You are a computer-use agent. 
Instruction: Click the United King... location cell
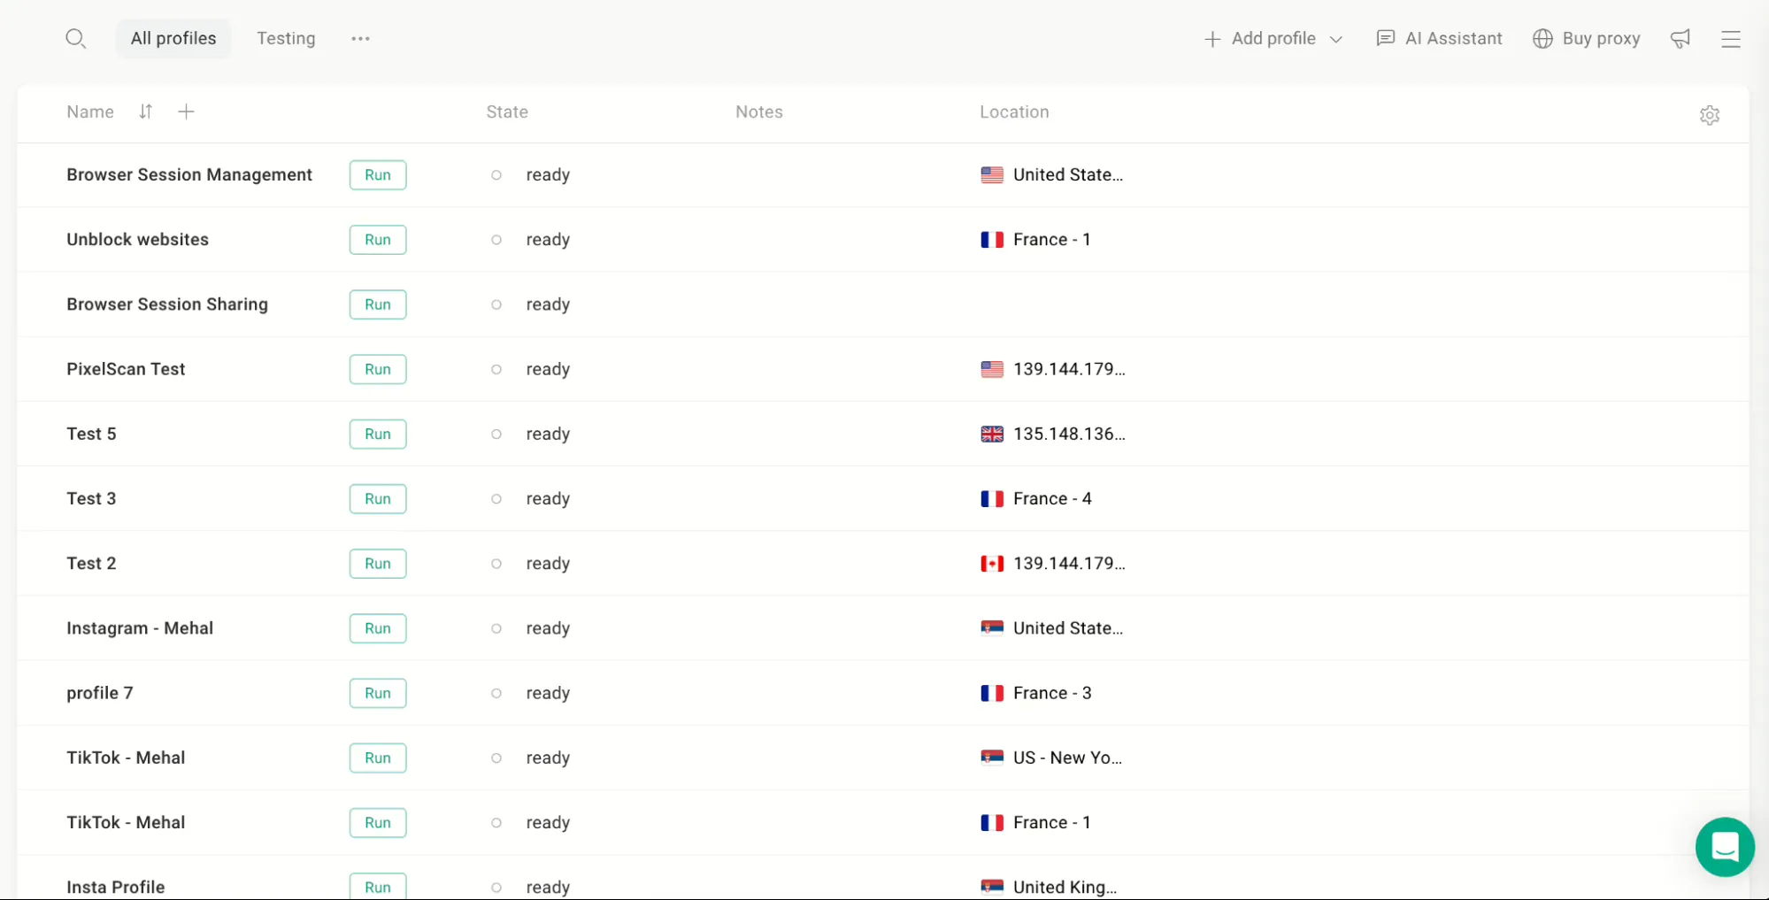click(x=1049, y=887)
